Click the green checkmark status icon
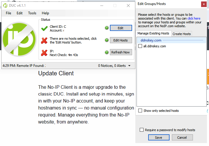The image size is (209, 146). 44,28
